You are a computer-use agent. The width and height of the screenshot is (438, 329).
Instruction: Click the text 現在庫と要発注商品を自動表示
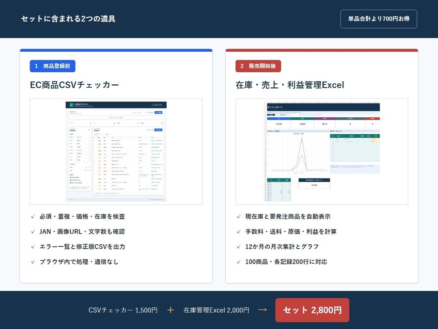pyautogui.click(x=288, y=216)
